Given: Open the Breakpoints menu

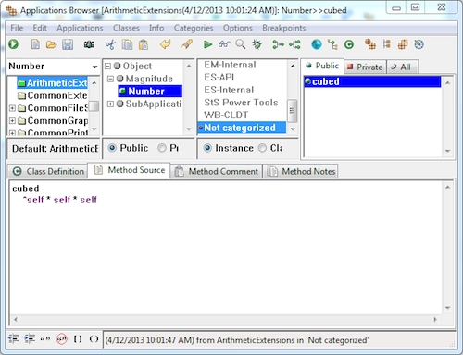Looking at the screenshot, I should coord(284,28).
